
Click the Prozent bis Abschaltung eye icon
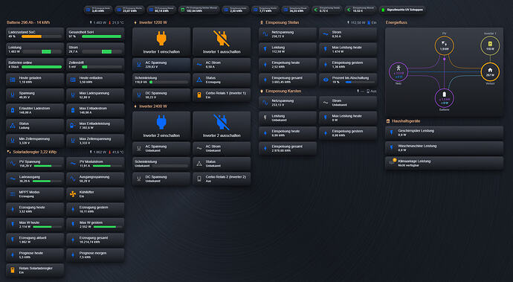pos(326,80)
